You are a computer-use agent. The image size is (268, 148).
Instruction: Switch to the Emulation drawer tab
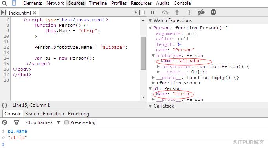point(53,114)
